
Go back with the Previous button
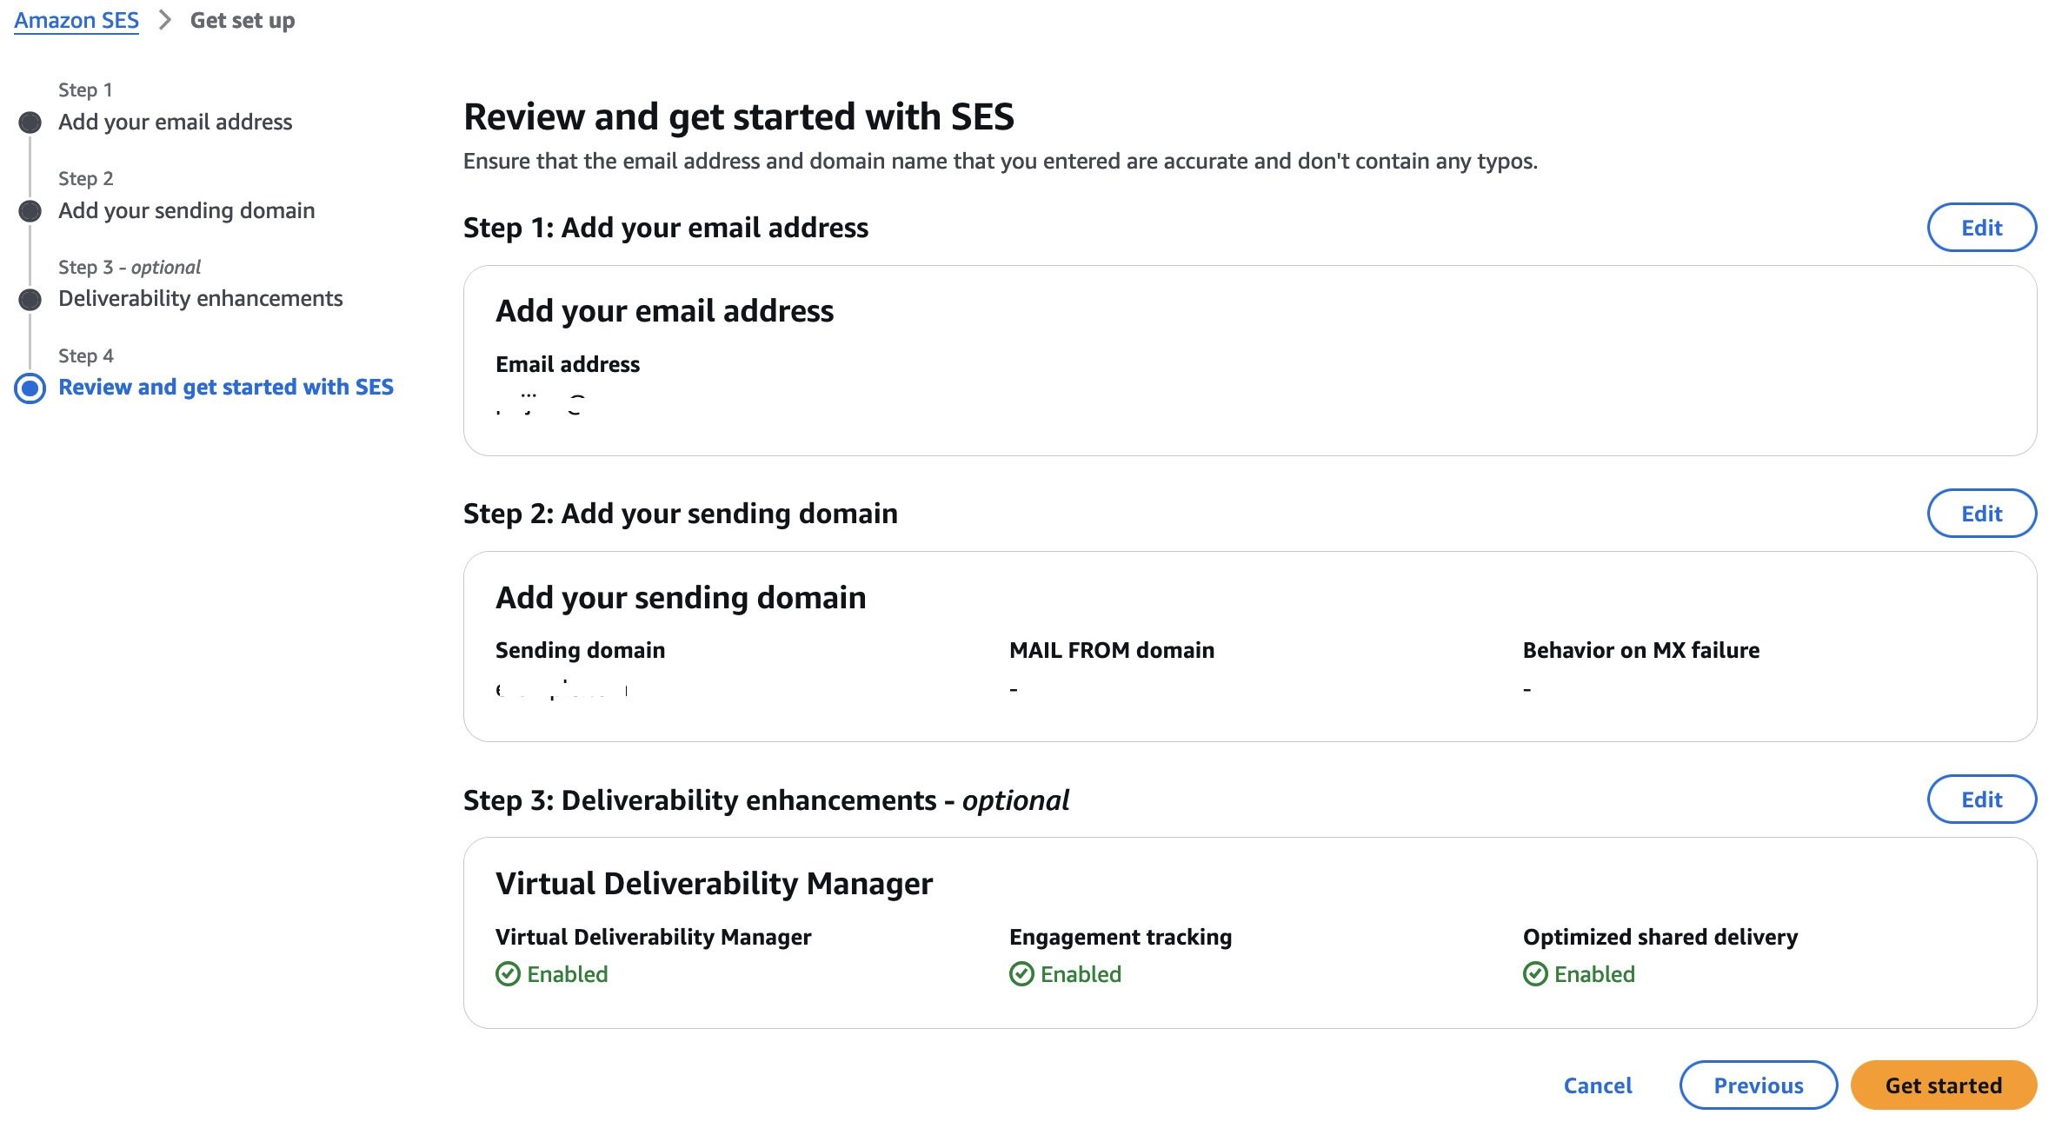click(x=1759, y=1085)
